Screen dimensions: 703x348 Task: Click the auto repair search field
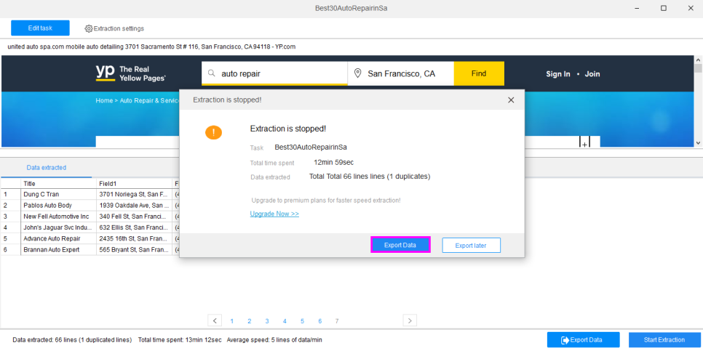(274, 73)
